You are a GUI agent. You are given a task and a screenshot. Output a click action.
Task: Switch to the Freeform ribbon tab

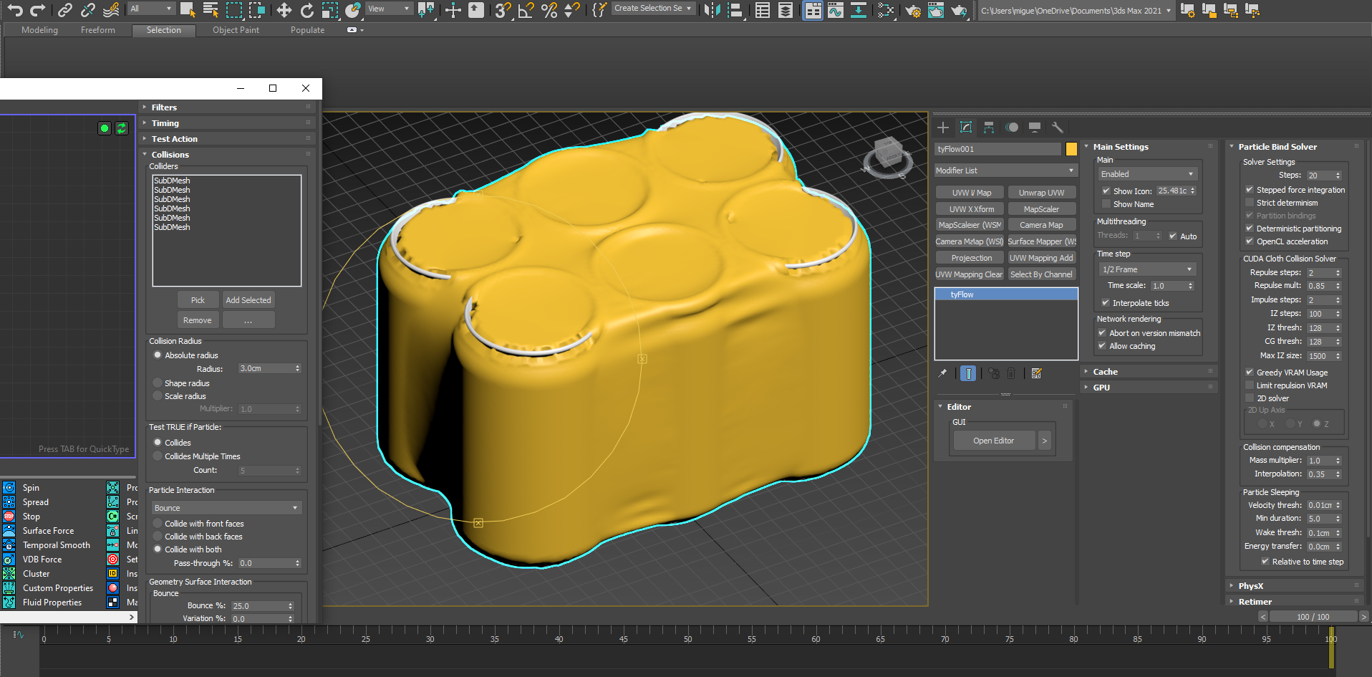97,30
